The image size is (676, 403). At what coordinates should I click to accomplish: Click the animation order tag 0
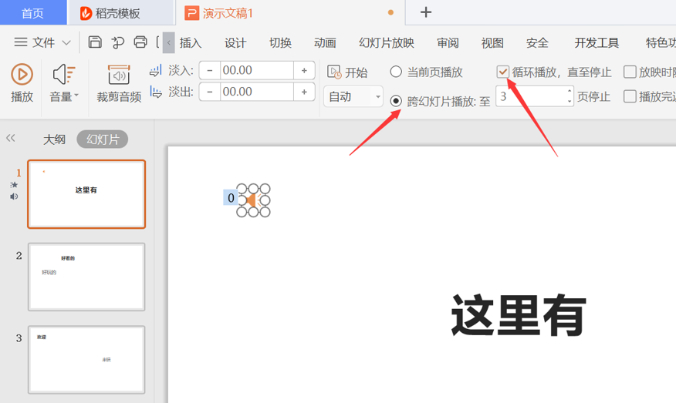[231, 197]
